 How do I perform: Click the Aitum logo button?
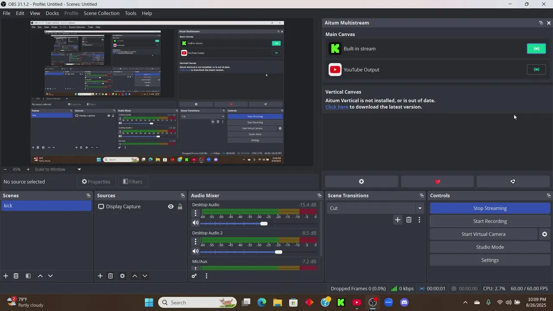coord(513,181)
